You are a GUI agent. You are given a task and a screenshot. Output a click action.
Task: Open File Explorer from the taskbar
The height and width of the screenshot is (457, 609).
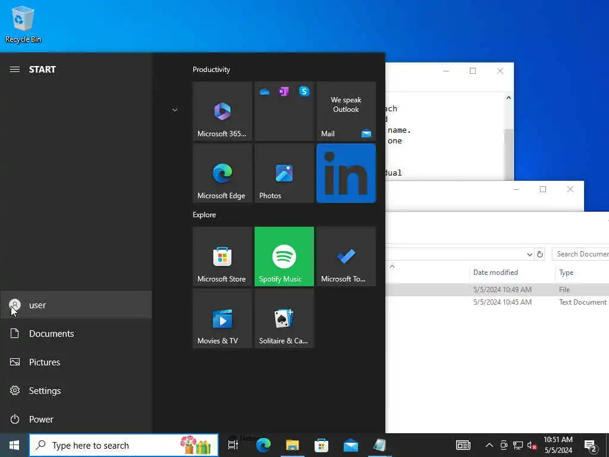pos(293,445)
